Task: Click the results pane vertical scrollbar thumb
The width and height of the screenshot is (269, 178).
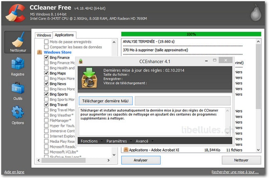Action: 258,77
